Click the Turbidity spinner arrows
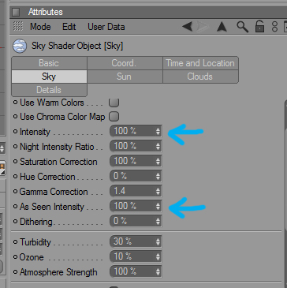Screen dimensions: 287x288 (x=158, y=241)
